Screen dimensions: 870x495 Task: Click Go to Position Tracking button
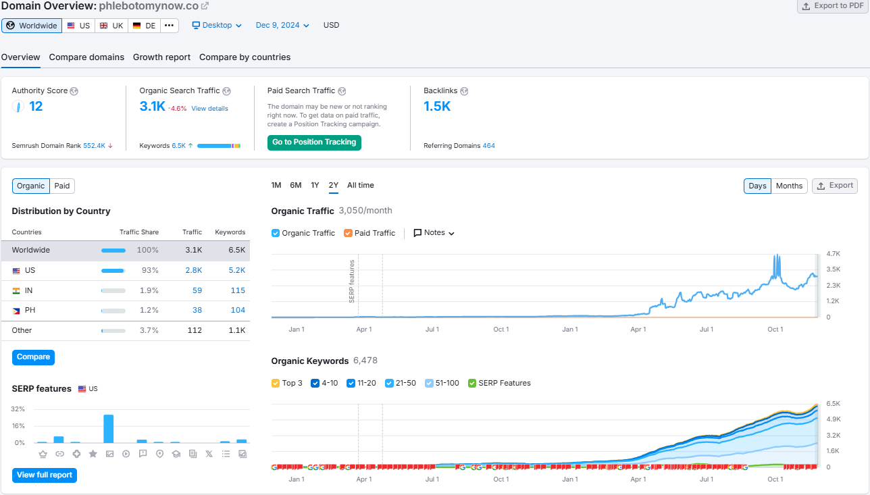click(314, 142)
